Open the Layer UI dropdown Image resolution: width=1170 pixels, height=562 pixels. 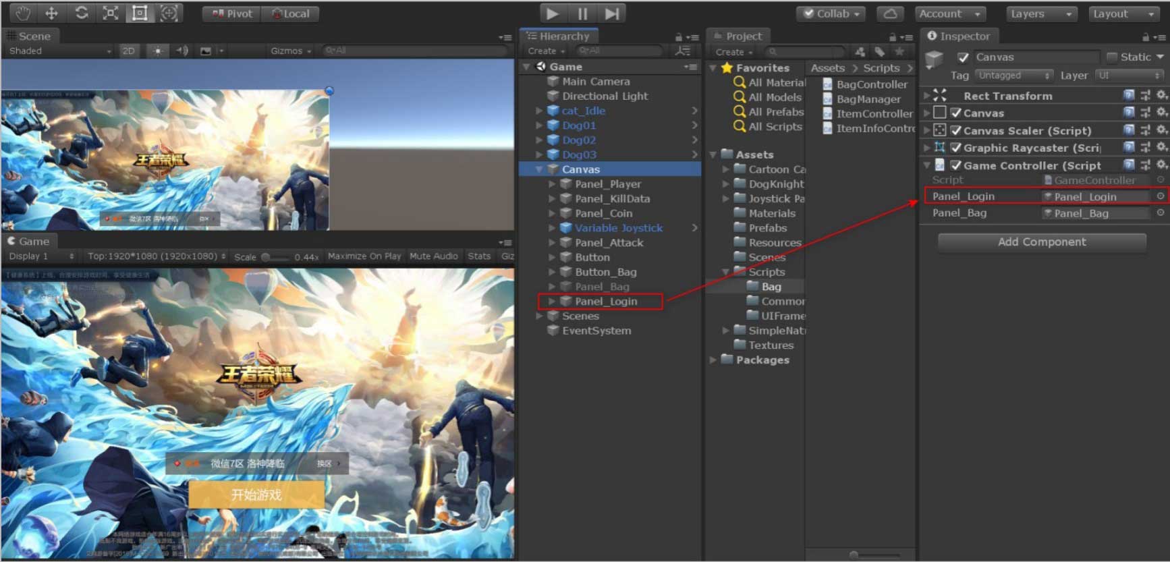1130,76
